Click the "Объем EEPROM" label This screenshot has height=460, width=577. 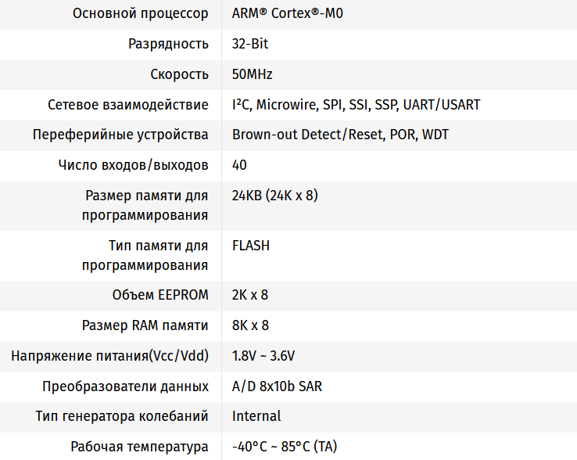point(160,295)
